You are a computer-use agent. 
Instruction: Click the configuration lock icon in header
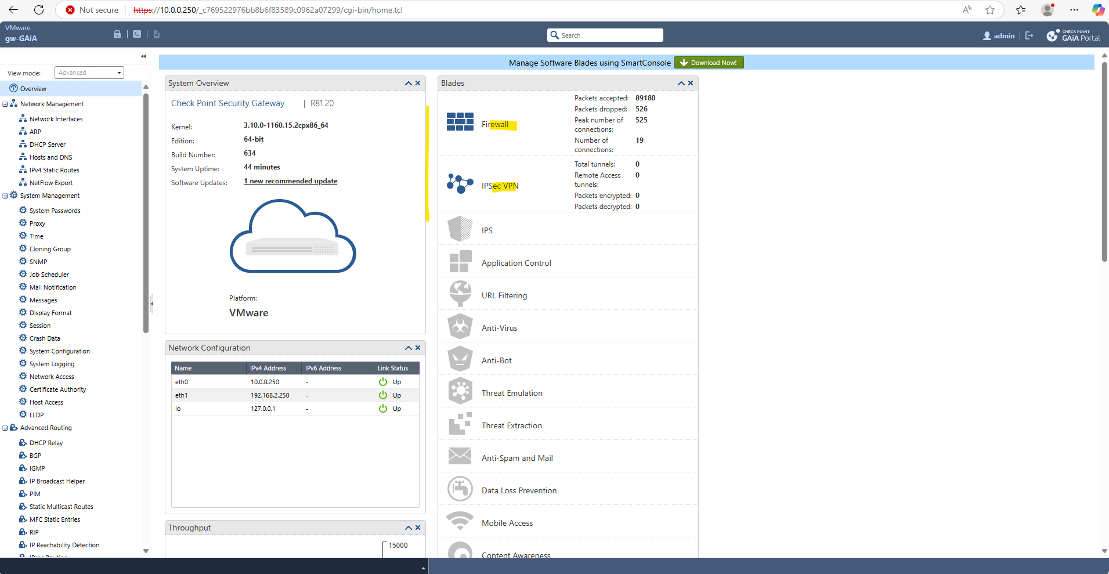(117, 34)
